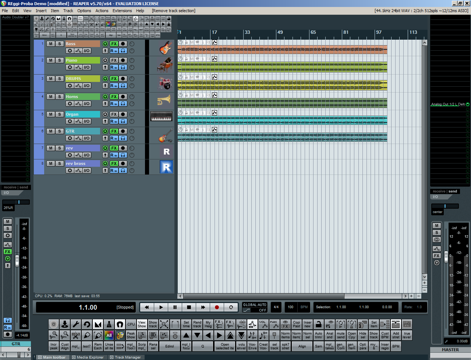Click the Align button in bottom toolbar
This screenshot has height=360, width=471.
(302, 346)
